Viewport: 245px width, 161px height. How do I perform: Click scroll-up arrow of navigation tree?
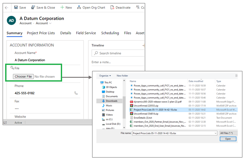pos(124,81)
